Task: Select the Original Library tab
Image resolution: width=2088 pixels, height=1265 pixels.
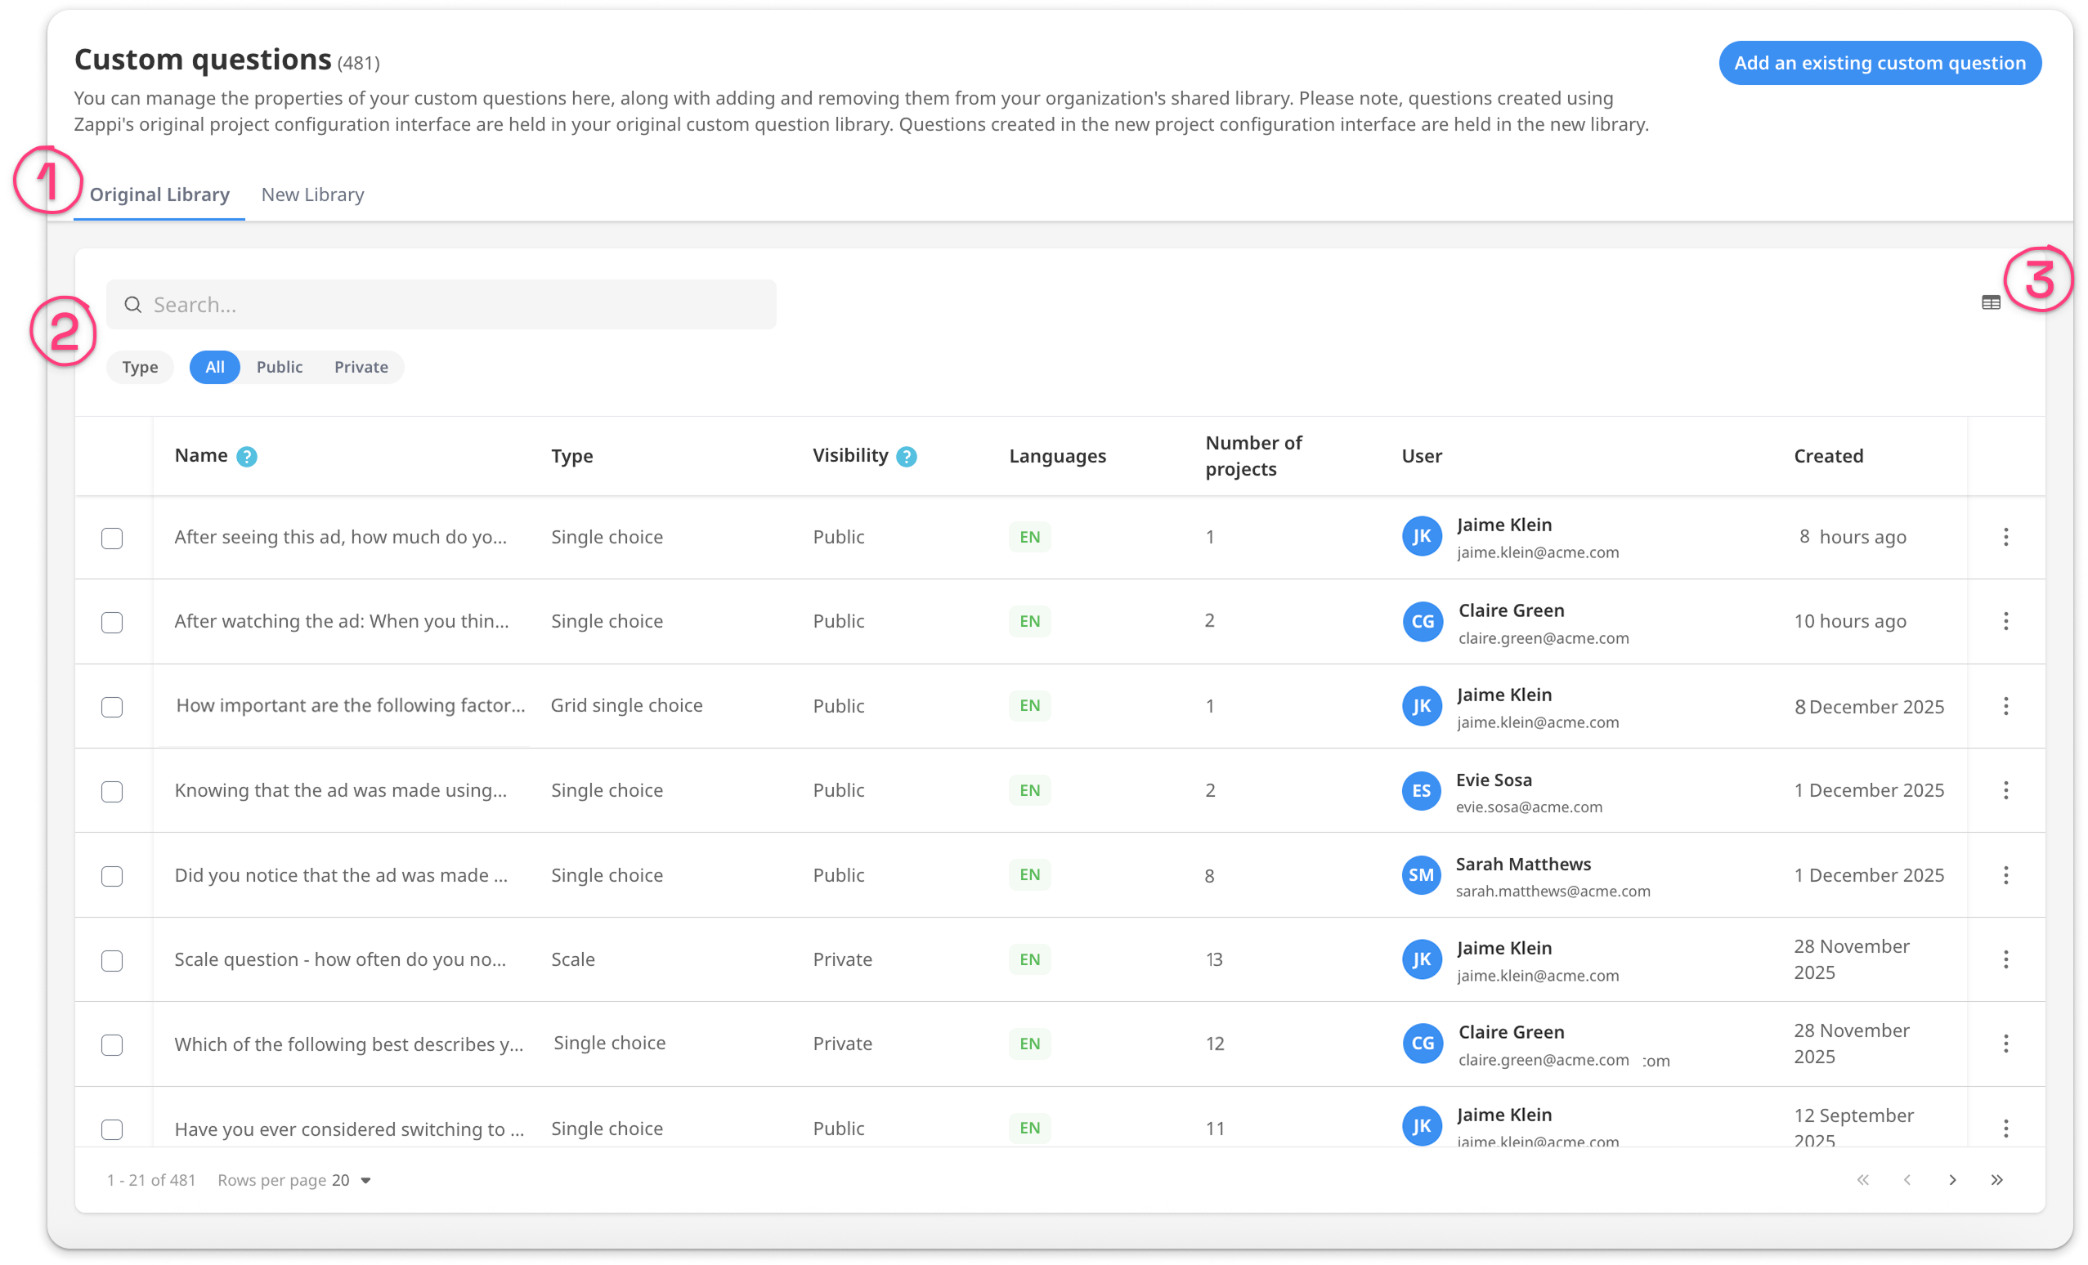Action: pos(159,194)
